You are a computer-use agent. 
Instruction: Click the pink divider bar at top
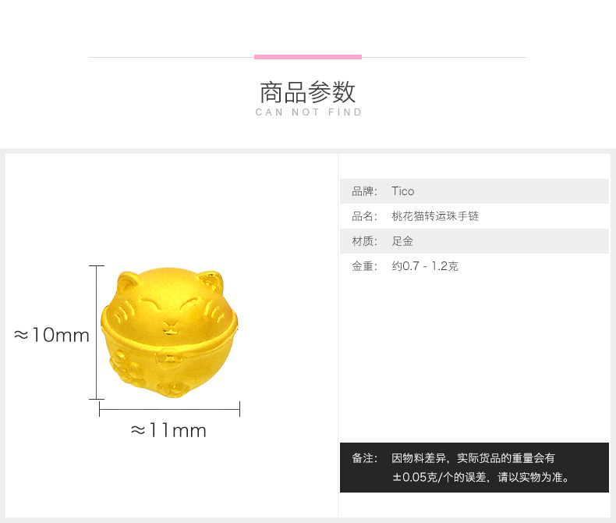pos(307,57)
